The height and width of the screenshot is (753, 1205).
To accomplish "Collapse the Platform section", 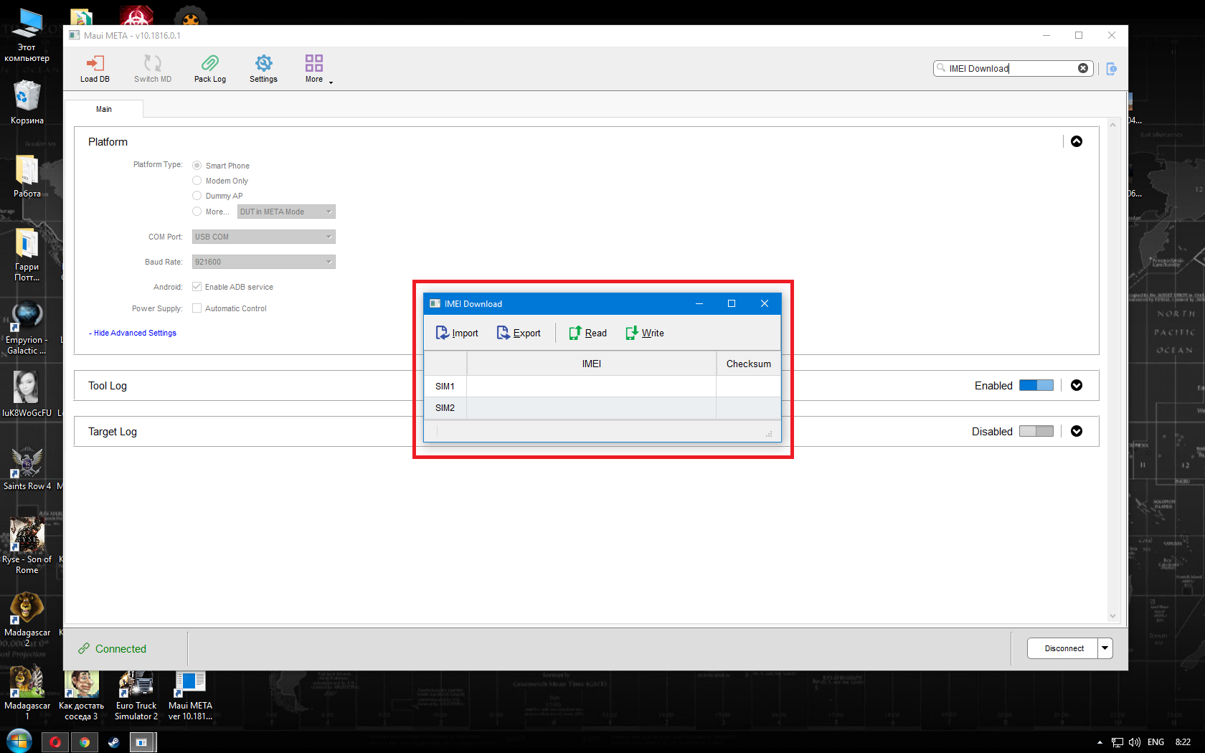I will click(1077, 141).
